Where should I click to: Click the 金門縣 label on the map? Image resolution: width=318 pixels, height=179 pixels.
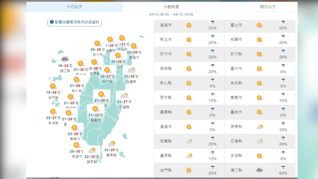(53, 98)
